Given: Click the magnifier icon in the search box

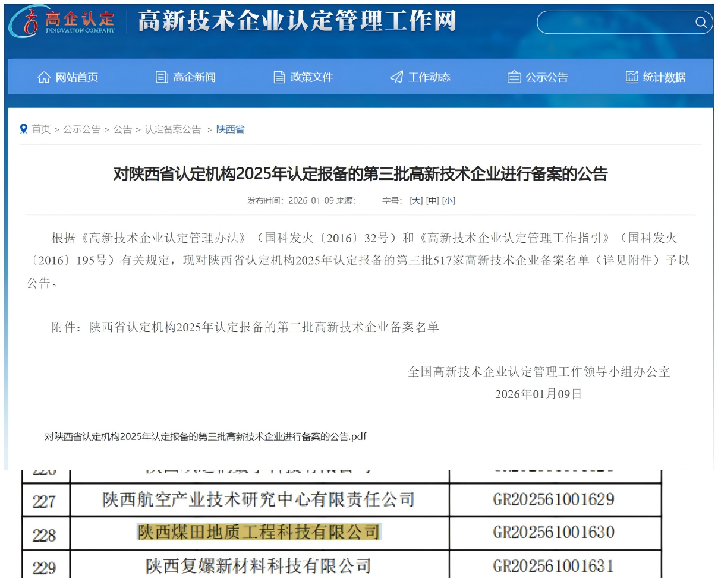Looking at the screenshot, I should (x=701, y=23).
